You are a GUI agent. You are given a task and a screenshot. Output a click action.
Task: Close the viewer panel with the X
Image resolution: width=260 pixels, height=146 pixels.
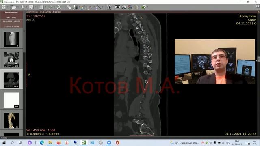[258, 12]
